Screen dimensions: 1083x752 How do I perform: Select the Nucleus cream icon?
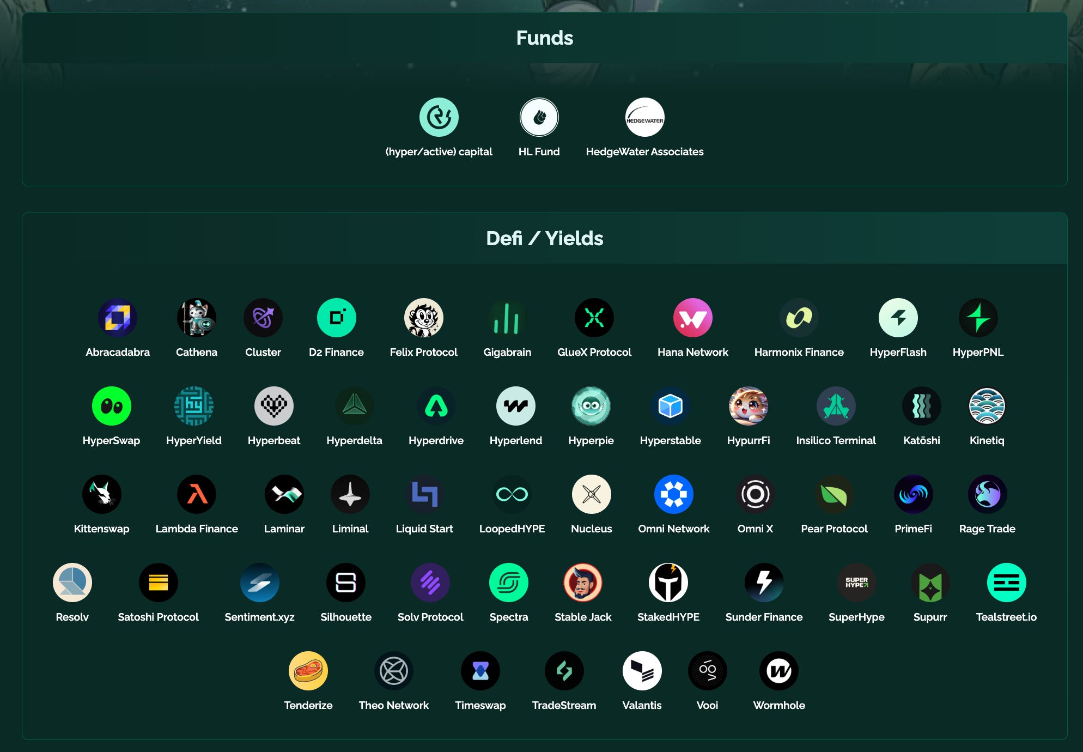(592, 494)
